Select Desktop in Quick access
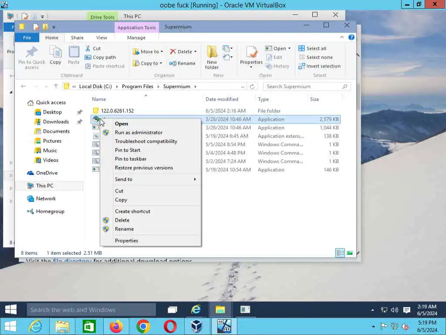446x335 pixels. [52, 112]
